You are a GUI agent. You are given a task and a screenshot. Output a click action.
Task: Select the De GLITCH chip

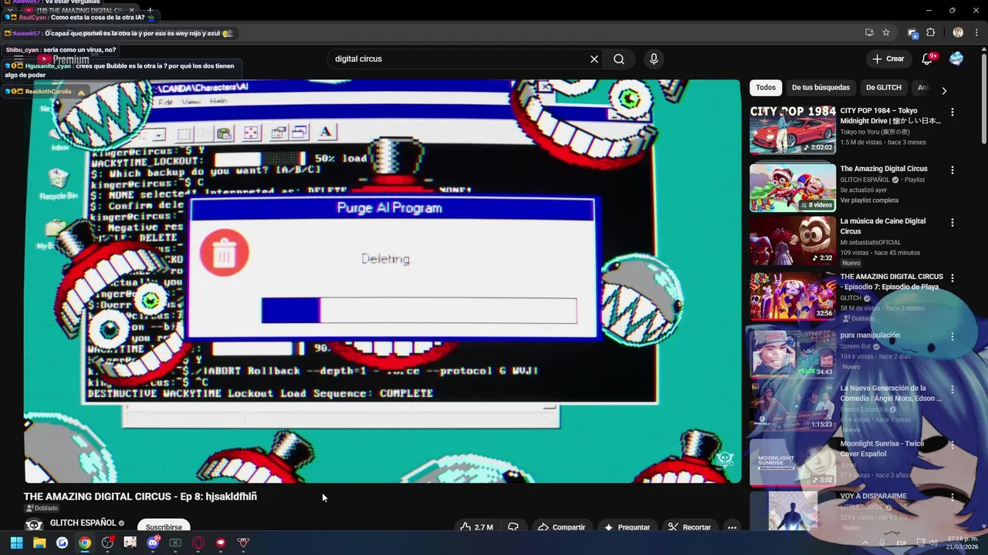point(883,88)
